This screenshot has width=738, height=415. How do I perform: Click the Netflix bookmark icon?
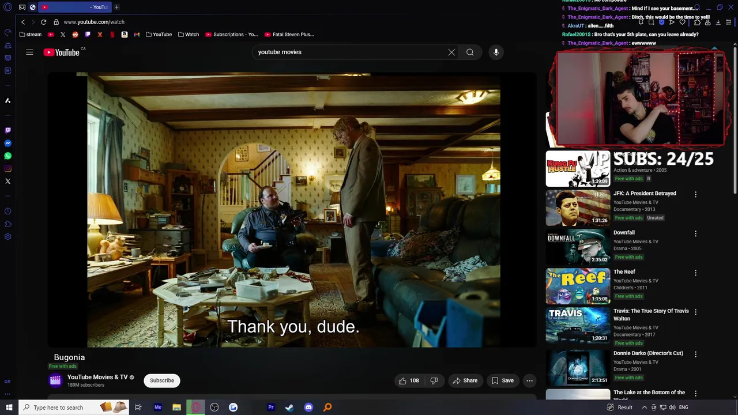pyautogui.click(x=112, y=35)
